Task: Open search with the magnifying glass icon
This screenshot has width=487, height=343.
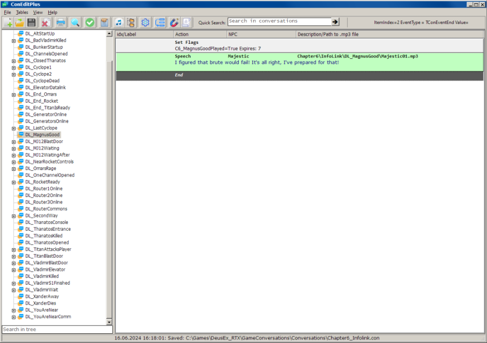Action: click(75, 22)
